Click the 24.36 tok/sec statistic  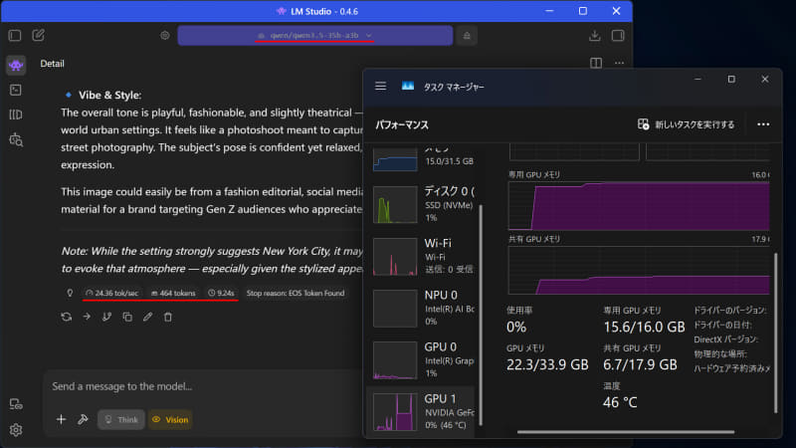pyautogui.click(x=111, y=293)
